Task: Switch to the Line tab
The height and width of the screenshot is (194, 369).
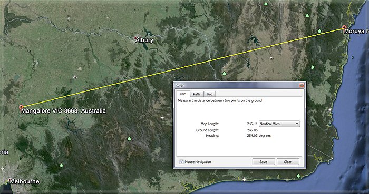Action: click(x=183, y=94)
